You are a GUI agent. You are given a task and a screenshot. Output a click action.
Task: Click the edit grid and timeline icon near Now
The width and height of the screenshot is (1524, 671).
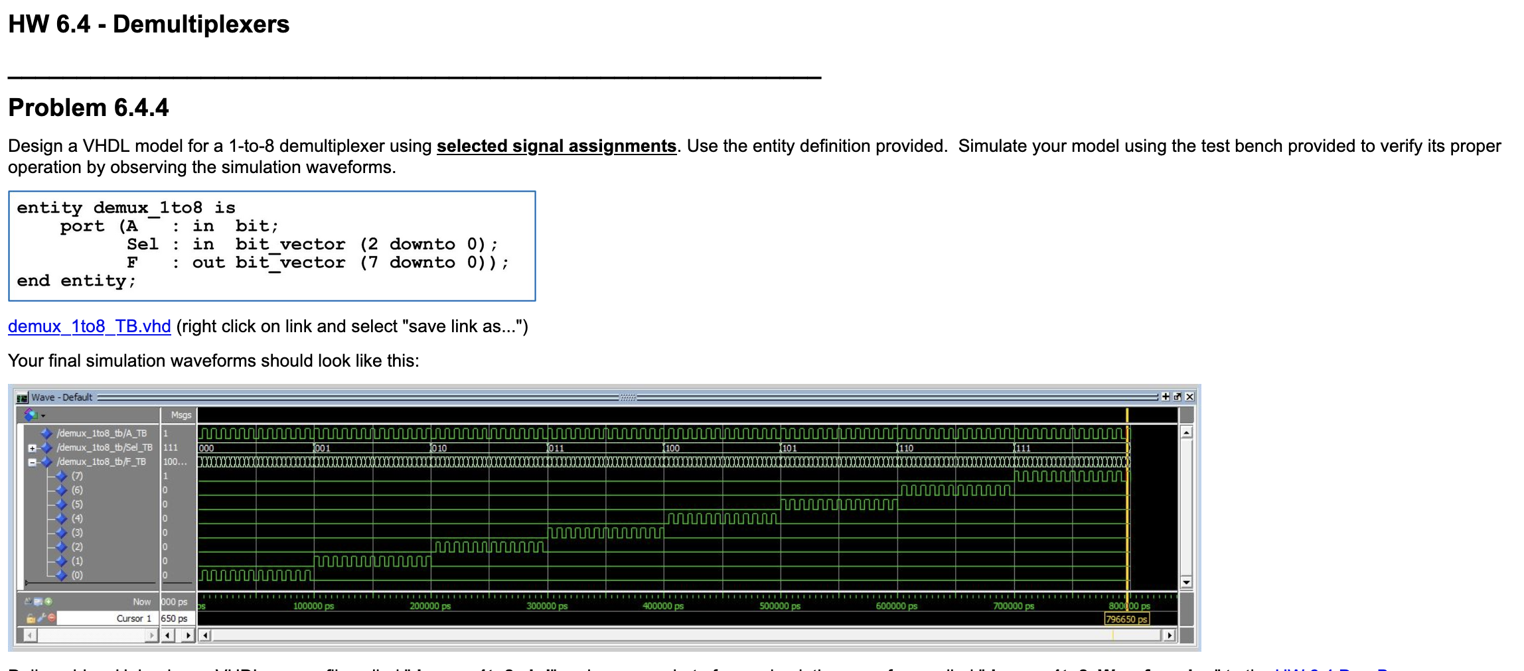pos(29,601)
